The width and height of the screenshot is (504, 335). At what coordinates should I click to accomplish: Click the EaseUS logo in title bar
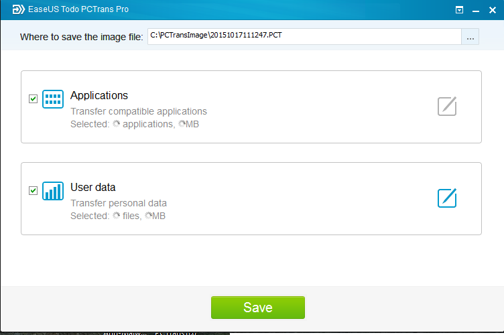tap(18, 9)
